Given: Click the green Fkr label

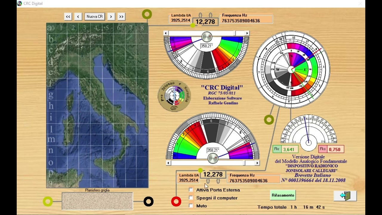Looking at the screenshot, I should coord(277,149).
